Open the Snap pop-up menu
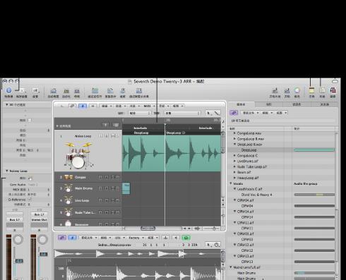Screen dimensions: 346x280 pyautogui.click(x=139, y=113)
